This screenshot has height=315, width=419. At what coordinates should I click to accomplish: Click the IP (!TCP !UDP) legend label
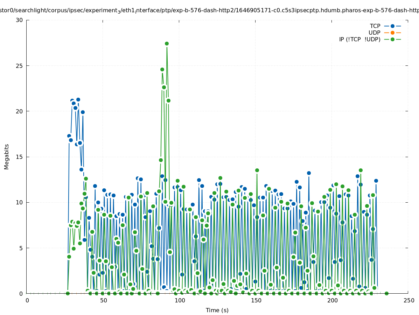[x=359, y=40]
